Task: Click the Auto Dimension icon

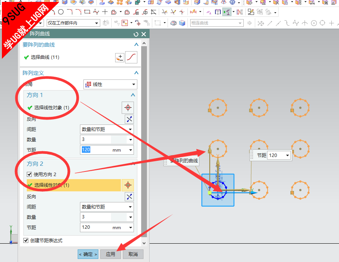Action: [x=240, y=12]
